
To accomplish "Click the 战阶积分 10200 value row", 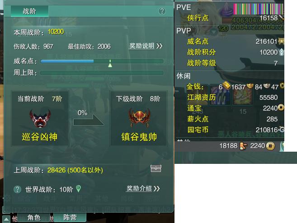I will point(230,52).
